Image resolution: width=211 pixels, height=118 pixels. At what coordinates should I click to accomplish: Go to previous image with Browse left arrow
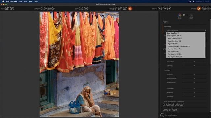(160, 9)
